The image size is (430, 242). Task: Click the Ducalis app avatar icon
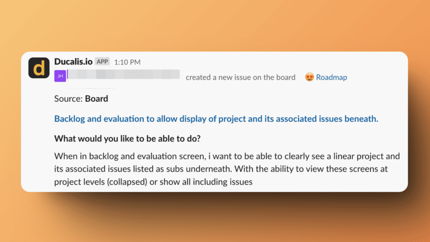(39, 68)
